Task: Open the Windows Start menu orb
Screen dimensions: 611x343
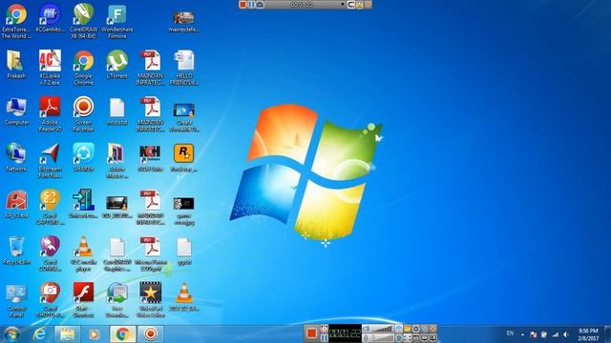Action: [11, 334]
